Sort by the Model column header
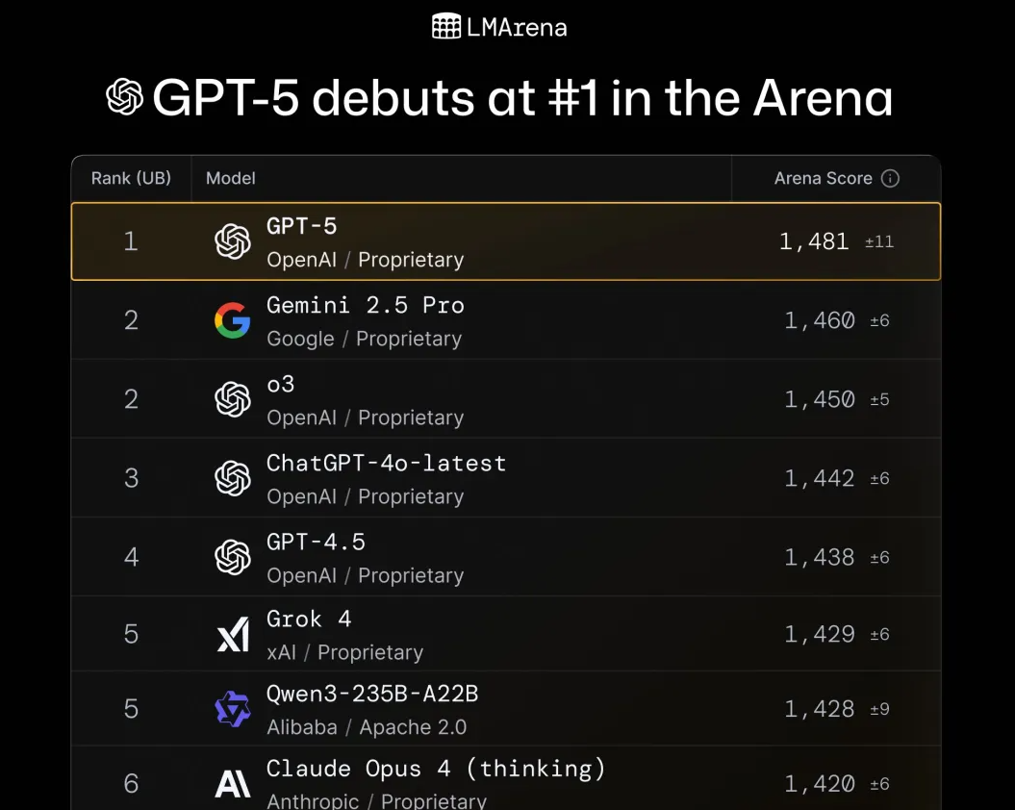 [x=231, y=178]
